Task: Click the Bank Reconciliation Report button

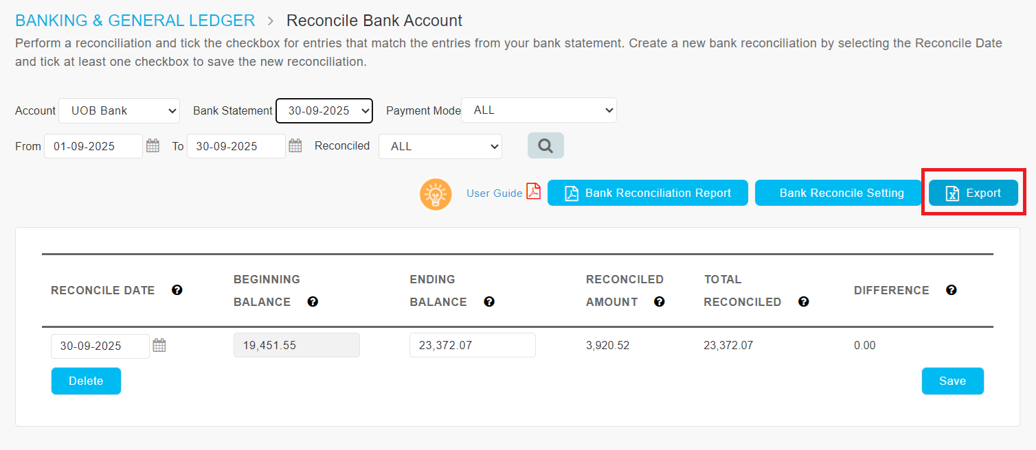Action: (x=647, y=193)
